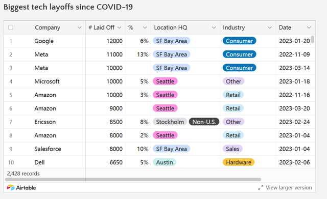327x199 pixels.
Task: Select the Non-U.S. tag in Ericsson row
Action: pyautogui.click(x=204, y=122)
